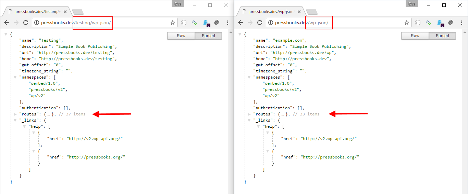Open new tab in left window
Image resolution: width=468 pixels, height=194 pixels.
[x=78, y=12]
